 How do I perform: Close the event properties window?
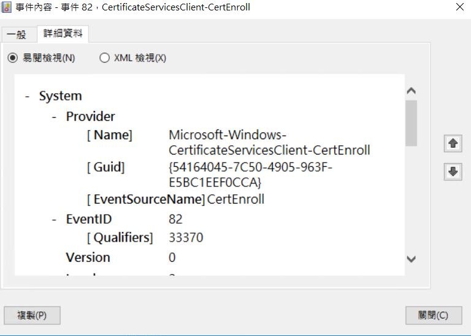point(459,7)
